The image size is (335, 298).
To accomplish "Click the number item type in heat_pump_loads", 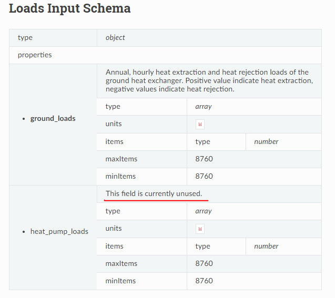I will click(266, 246).
